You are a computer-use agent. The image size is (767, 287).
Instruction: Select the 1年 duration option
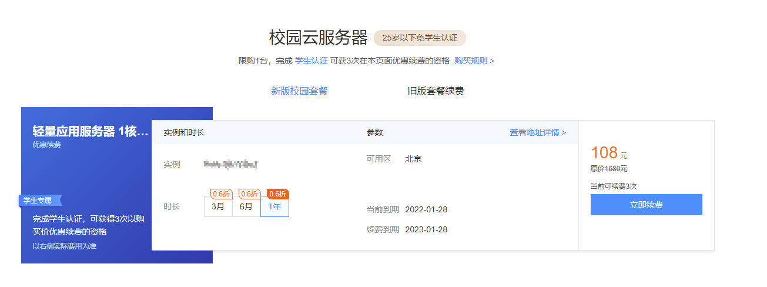coord(274,206)
